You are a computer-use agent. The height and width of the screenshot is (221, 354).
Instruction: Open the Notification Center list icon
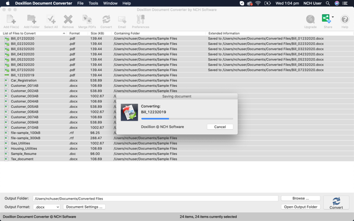point(345,3)
